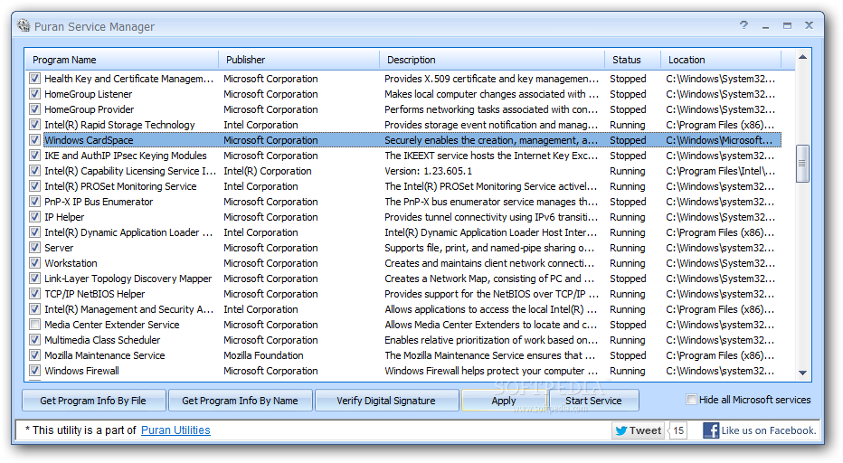Select Intel(R) PROSet Monitoring Service row
This screenshot has height=463, width=843.
pos(403,186)
